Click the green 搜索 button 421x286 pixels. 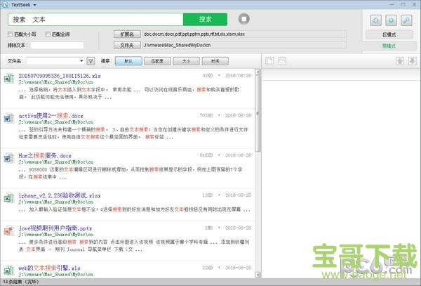click(205, 20)
